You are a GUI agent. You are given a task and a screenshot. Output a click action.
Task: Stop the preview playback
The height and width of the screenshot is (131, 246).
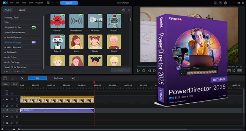coord(144,71)
